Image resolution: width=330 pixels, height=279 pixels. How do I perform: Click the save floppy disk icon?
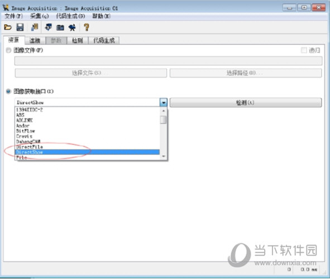(x=20, y=27)
